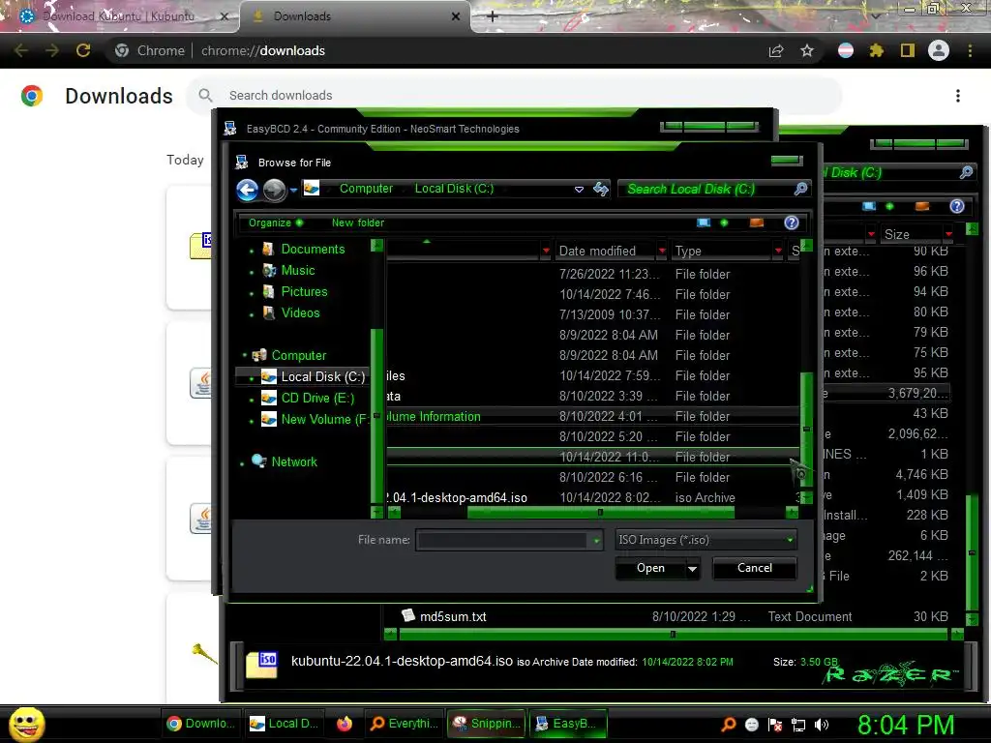Select Music in the navigation pane

click(298, 271)
